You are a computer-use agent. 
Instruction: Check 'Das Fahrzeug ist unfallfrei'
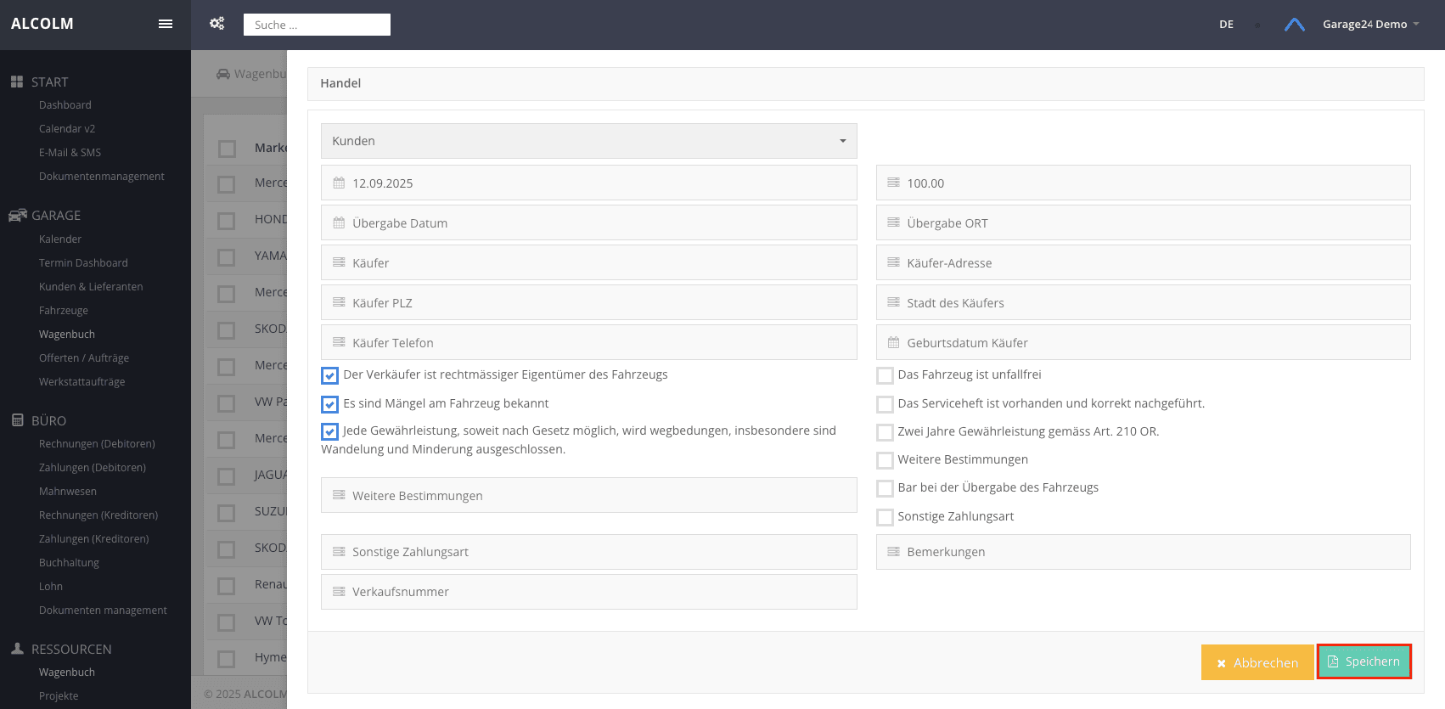(885, 375)
